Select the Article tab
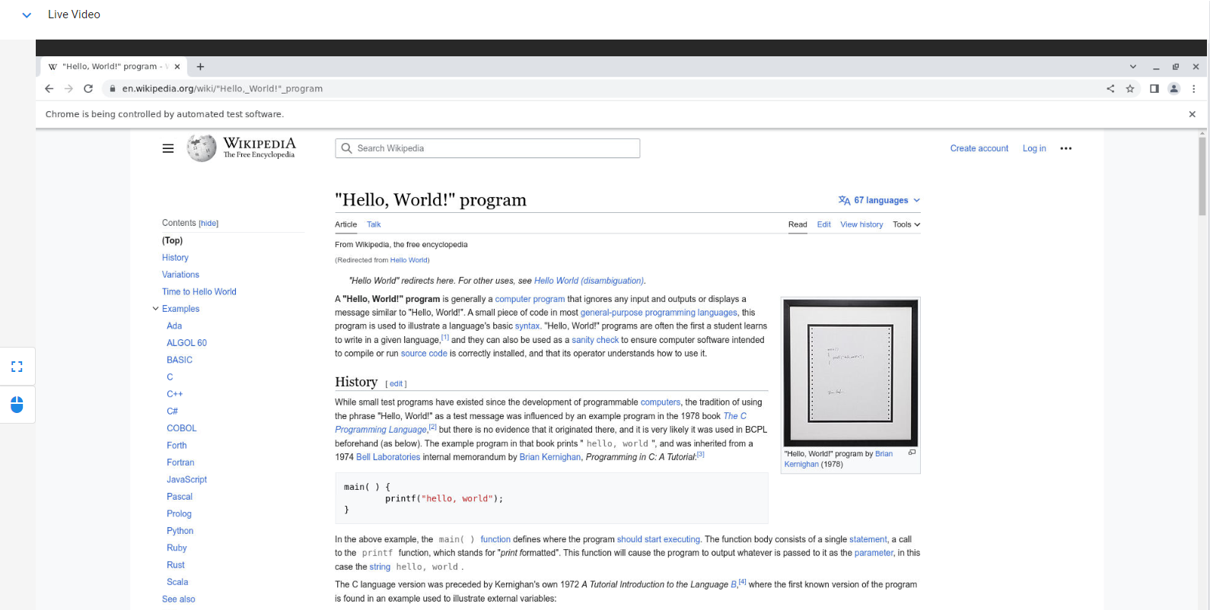The image size is (1210, 610). click(345, 224)
